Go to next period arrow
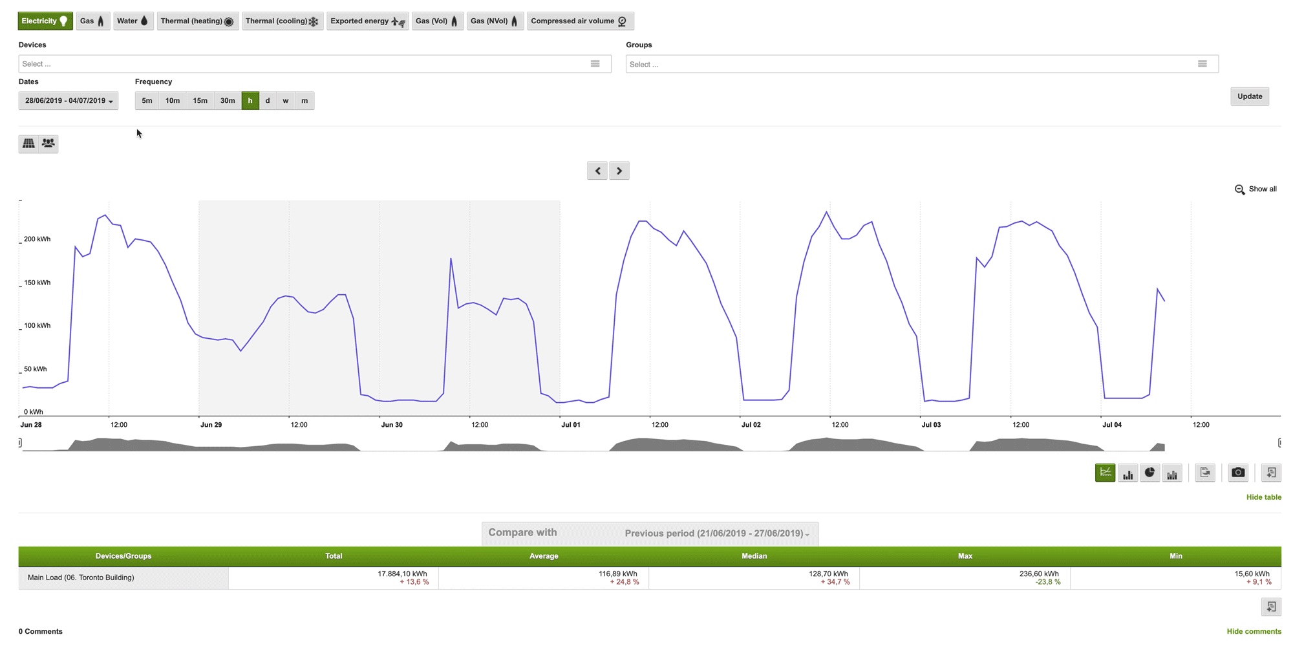The width and height of the screenshot is (1293, 646). [619, 171]
